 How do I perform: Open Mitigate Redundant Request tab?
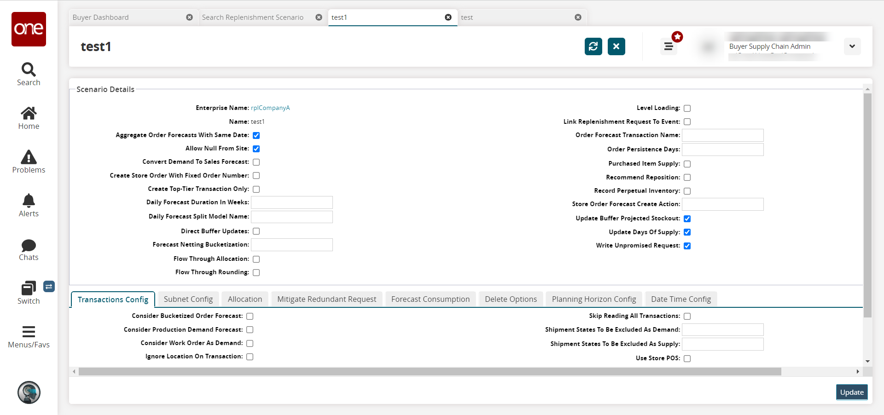[x=327, y=299]
